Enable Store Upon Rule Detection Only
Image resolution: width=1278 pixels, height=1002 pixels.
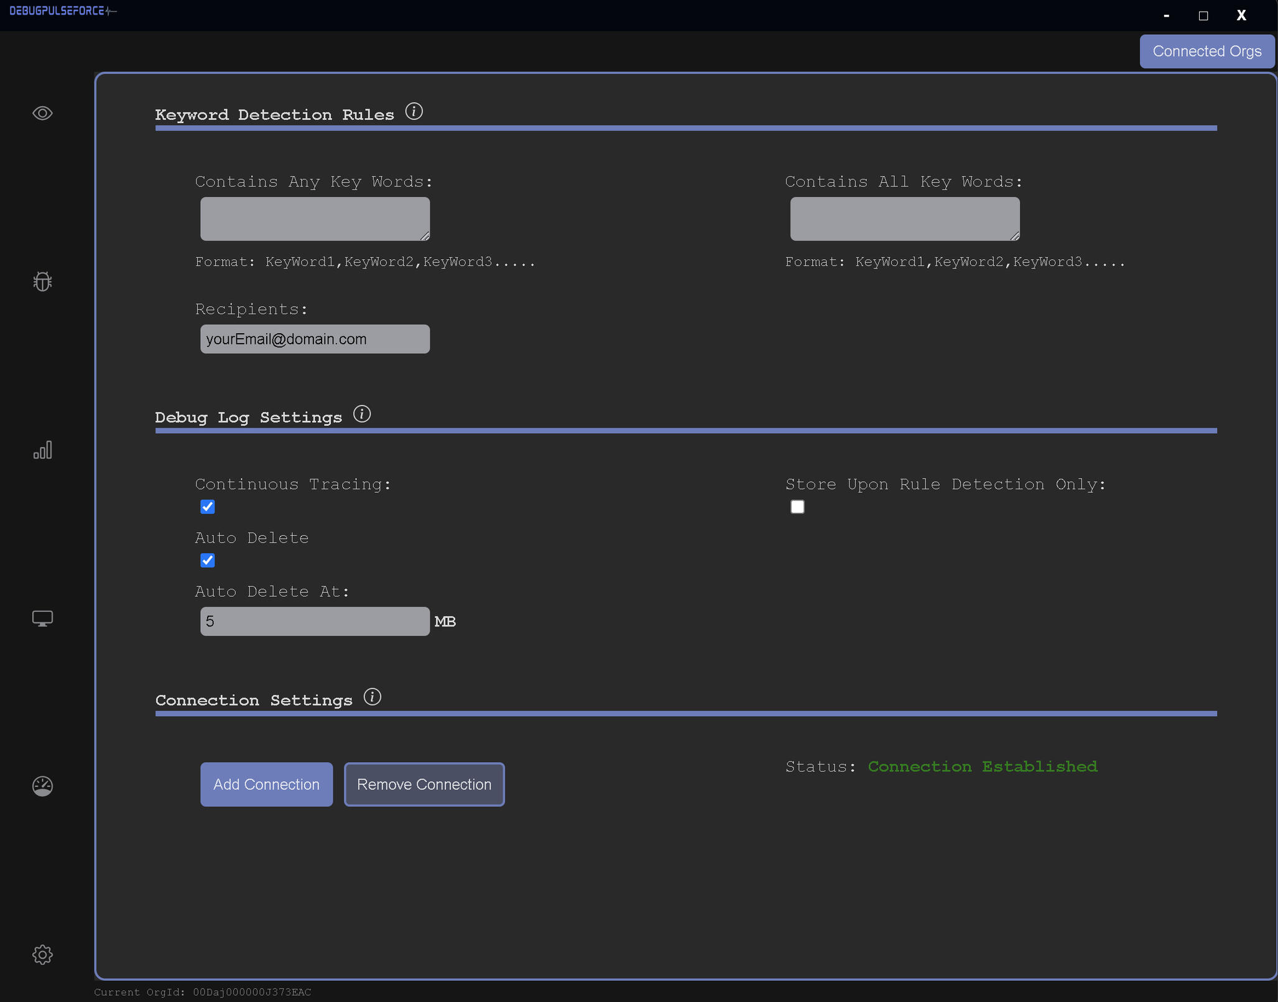click(797, 507)
